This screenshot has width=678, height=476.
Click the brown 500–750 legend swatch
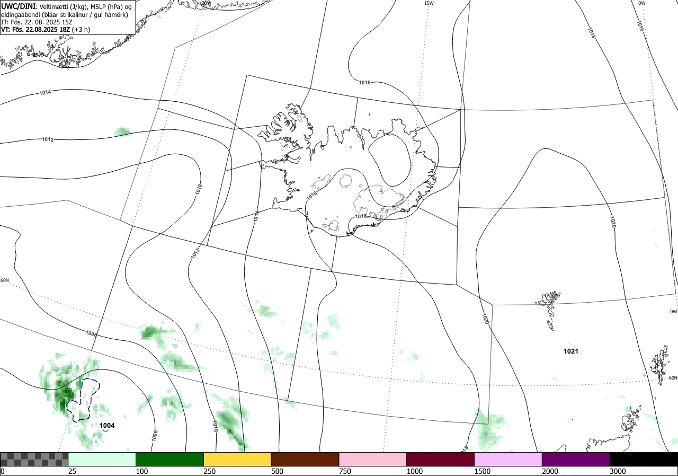(x=305, y=459)
